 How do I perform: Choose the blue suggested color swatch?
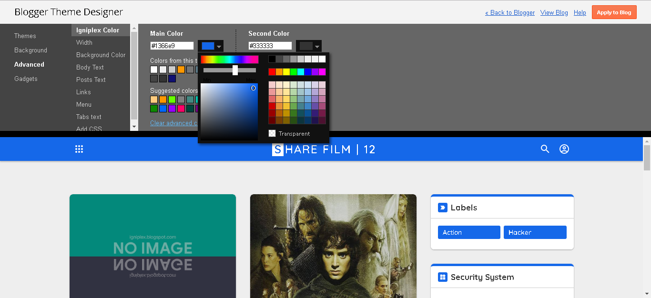163,109
